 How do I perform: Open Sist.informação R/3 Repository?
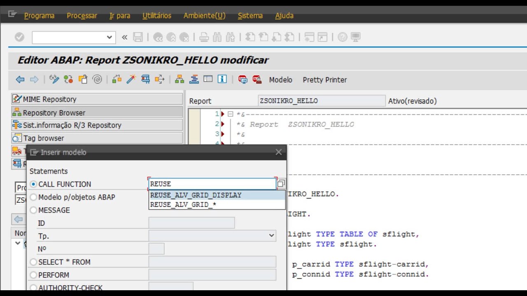(97, 125)
